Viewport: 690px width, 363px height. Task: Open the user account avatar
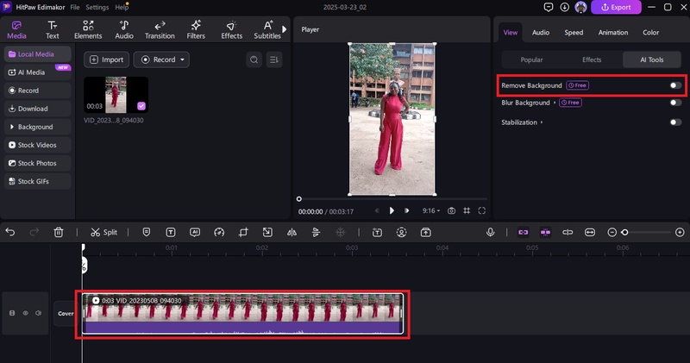pos(580,7)
